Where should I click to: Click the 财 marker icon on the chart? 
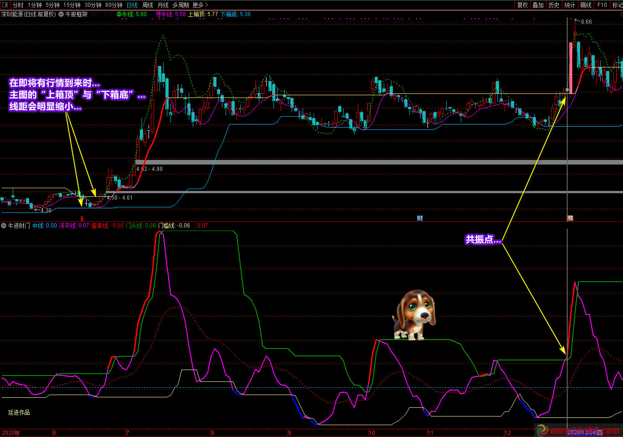pos(420,218)
